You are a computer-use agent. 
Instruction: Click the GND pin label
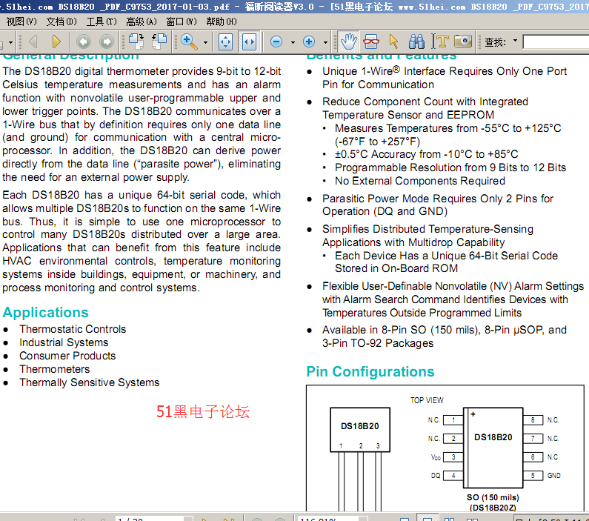click(553, 476)
